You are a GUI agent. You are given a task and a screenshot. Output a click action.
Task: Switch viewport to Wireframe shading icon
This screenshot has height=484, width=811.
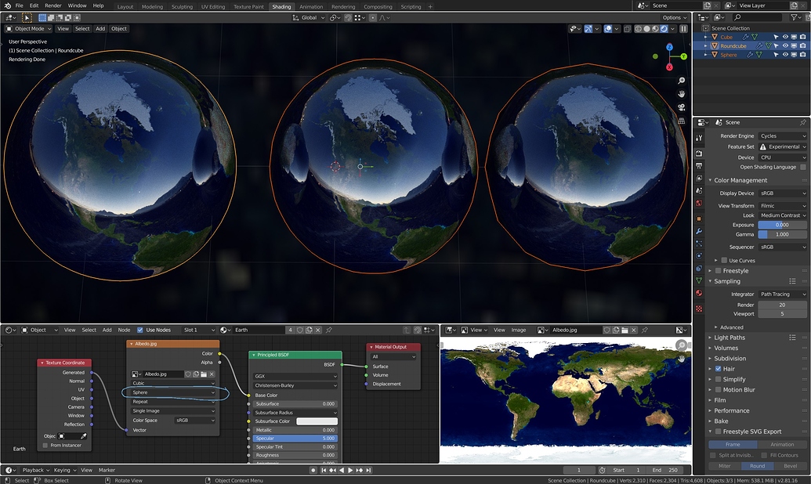point(638,28)
